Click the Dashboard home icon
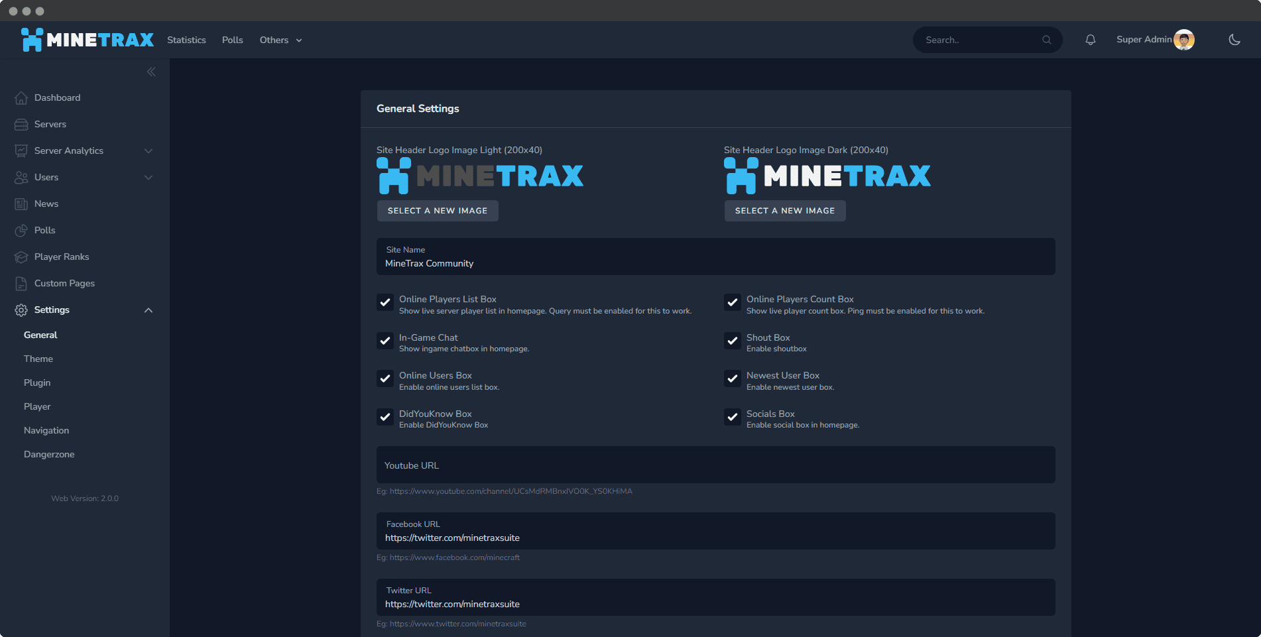Viewport: 1261px width, 637px height. (21, 97)
